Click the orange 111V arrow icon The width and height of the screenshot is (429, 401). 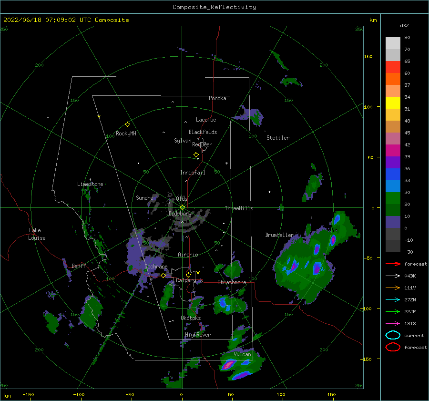393,288
